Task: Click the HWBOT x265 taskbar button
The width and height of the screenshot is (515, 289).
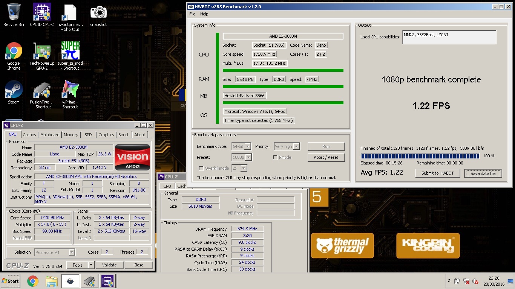Action: click(70, 281)
